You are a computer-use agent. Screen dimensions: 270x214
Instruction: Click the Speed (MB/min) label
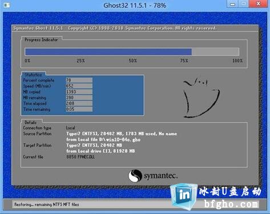(x=37, y=86)
